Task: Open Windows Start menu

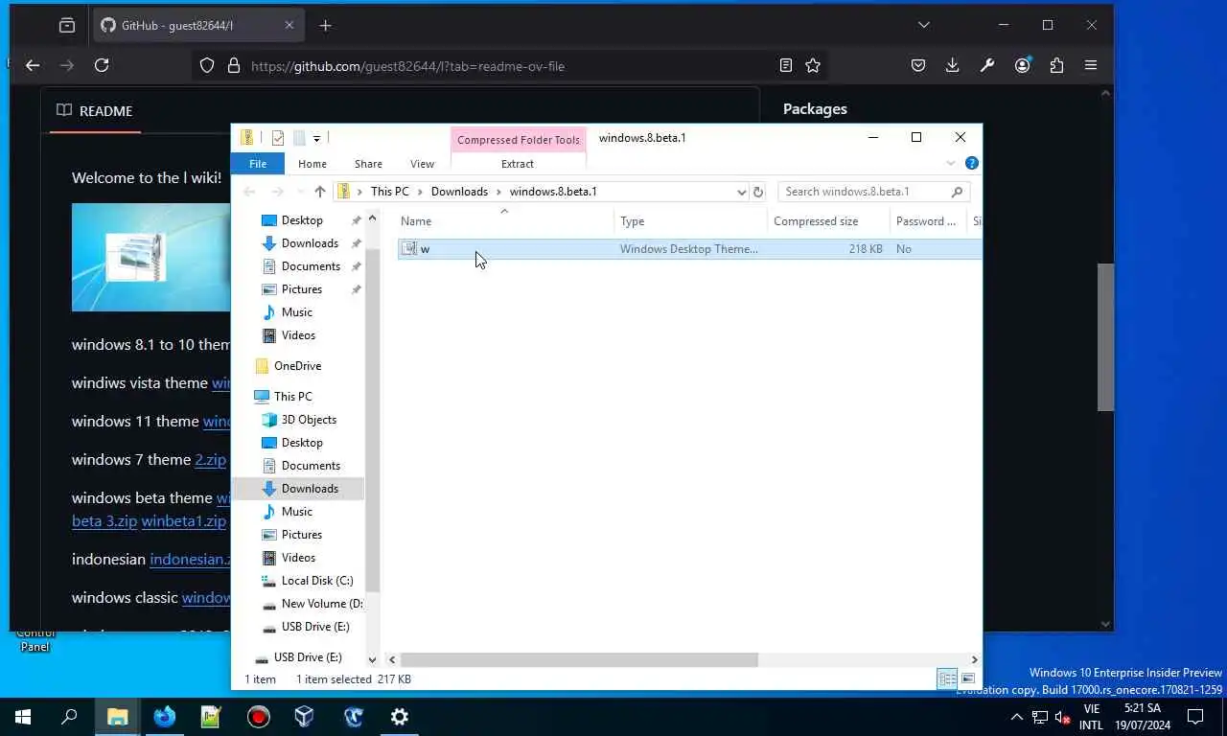Action: 23,716
